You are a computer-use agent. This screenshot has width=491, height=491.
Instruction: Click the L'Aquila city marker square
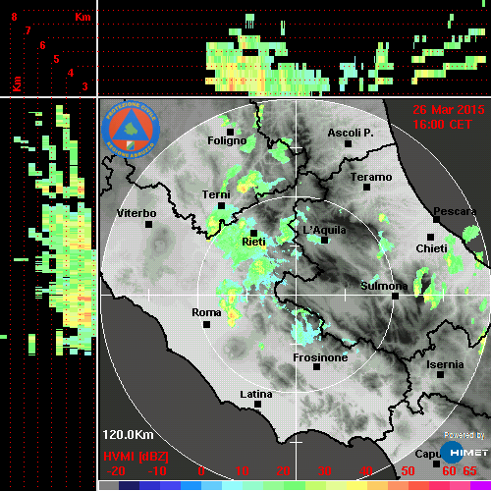324,241
